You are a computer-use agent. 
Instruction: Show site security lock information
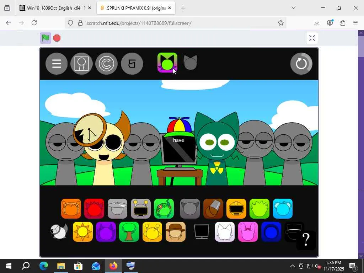click(80, 23)
